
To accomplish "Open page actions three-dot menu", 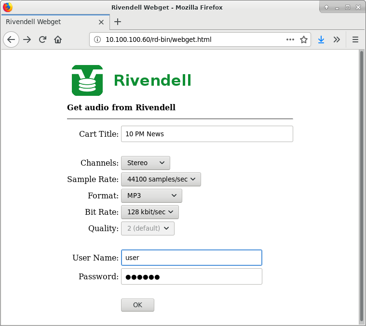I will click(x=290, y=39).
